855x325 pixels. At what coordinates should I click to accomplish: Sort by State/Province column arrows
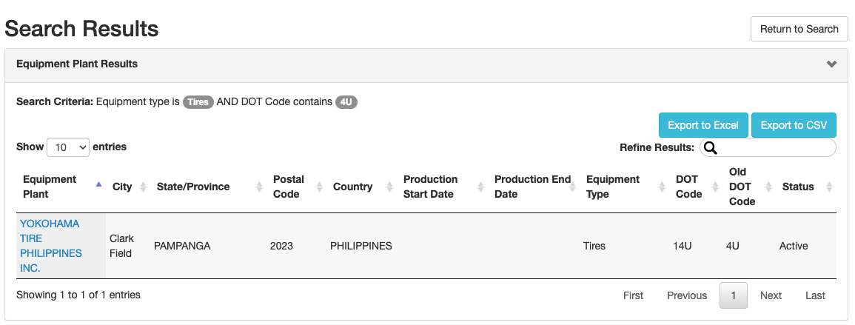coord(258,187)
